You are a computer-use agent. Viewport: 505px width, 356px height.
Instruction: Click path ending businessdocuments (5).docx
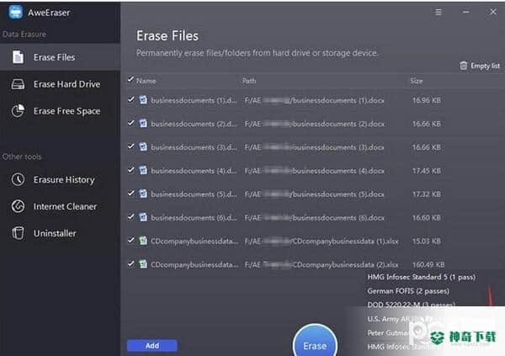pos(314,194)
